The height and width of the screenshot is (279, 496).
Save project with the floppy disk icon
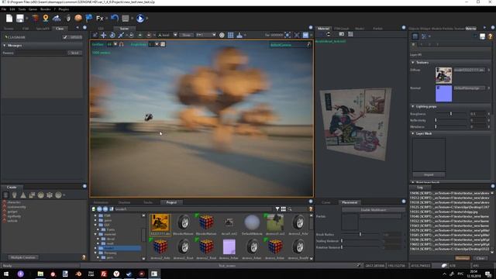[x=20, y=19]
